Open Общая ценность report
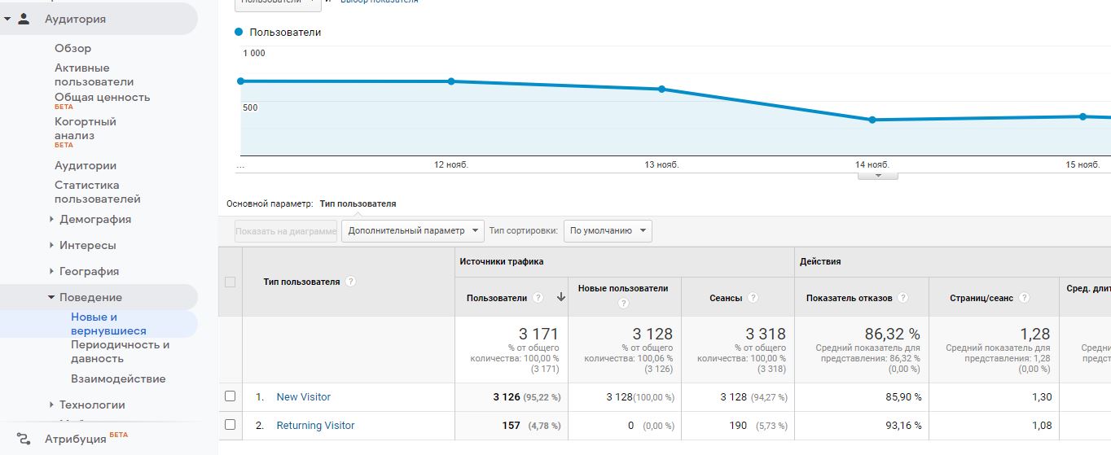1111x455 pixels. click(x=102, y=97)
